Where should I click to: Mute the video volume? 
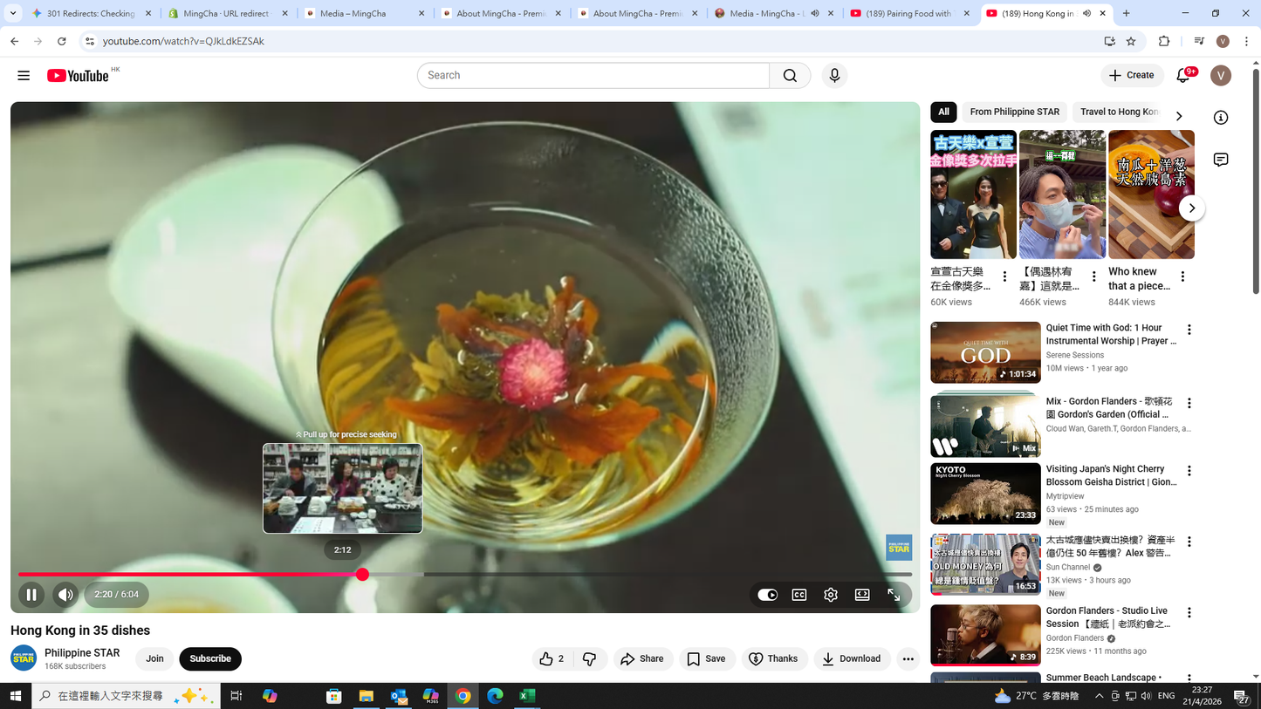(65, 595)
